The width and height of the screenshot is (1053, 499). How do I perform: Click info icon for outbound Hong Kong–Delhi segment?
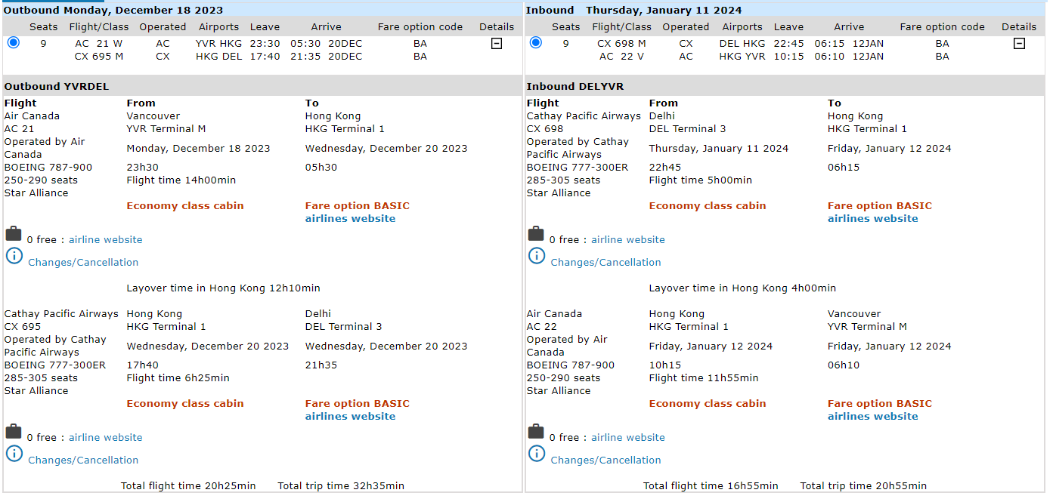(14, 454)
